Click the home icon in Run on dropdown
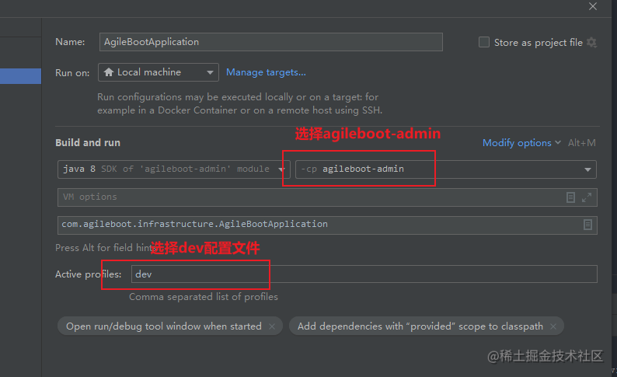Image resolution: width=617 pixels, height=377 pixels. (x=109, y=72)
